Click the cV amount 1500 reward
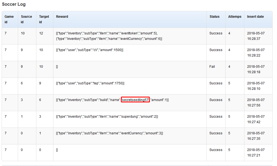Image resolution: width=277 pixels, height=166 pixels. [x=90, y=50]
